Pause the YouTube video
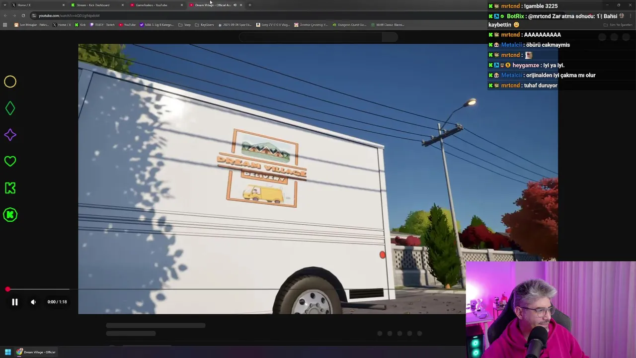The height and width of the screenshot is (358, 636). coord(15,302)
